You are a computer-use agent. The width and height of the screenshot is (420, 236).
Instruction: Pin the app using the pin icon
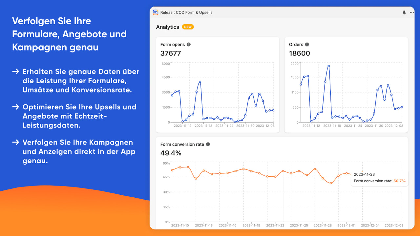click(404, 12)
